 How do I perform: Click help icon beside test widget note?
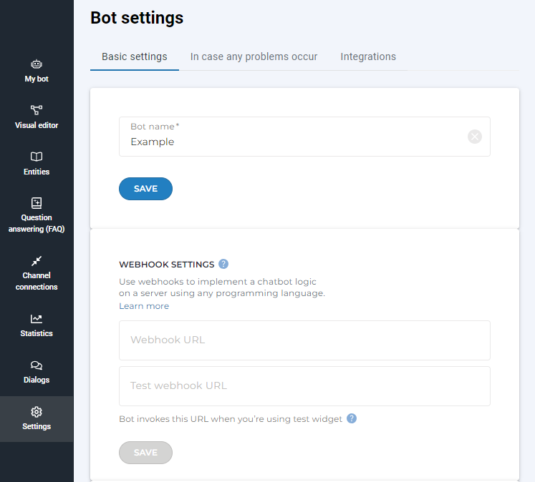click(x=352, y=418)
